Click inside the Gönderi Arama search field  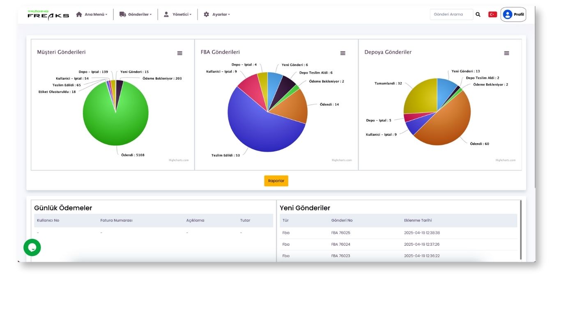(451, 14)
